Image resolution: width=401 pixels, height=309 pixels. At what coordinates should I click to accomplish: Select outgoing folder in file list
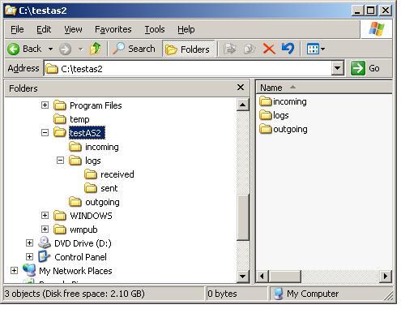point(284,129)
